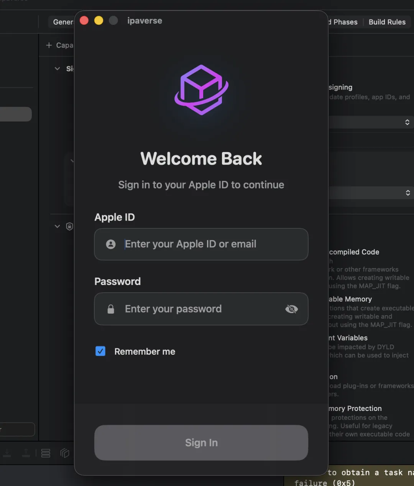Click the lock icon in Password field
The height and width of the screenshot is (486, 414).
coord(111,309)
